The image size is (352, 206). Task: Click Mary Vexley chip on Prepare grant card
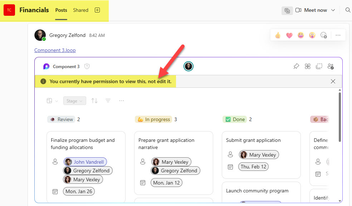coord(171,162)
